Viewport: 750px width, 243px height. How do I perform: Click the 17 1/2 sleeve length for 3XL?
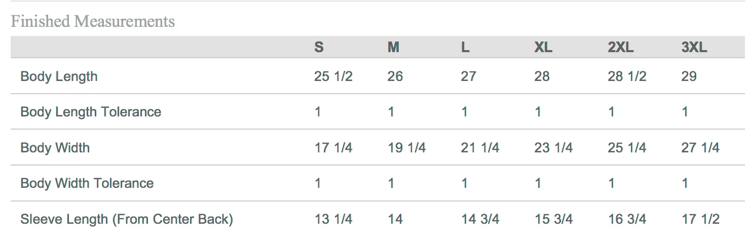700,219
